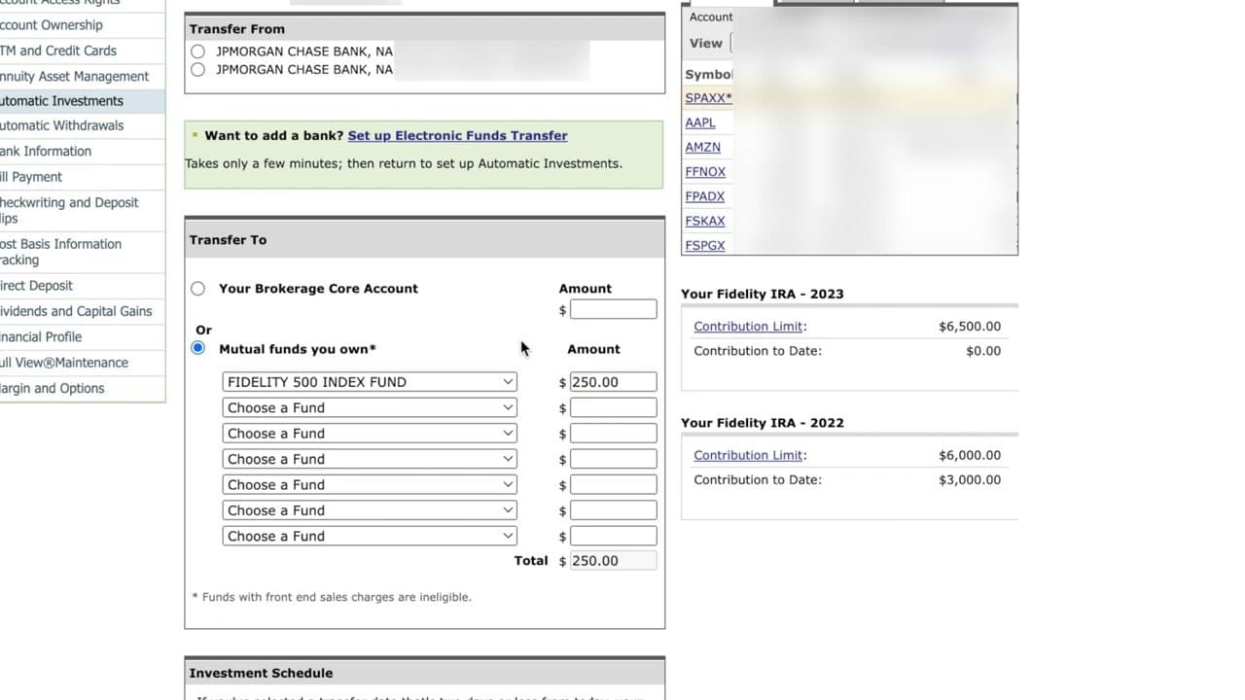Image resolution: width=1245 pixels, height=700 pixels.
Task: Open the AAPL symbol link
Action: coord(699,122)
